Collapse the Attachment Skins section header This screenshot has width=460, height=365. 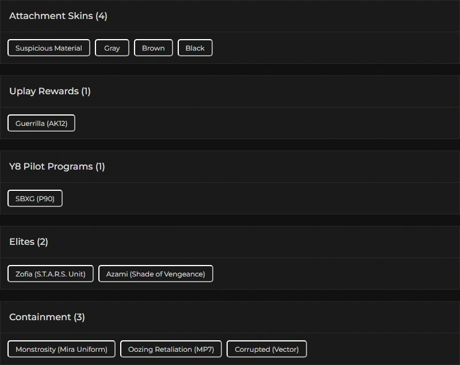point(51,16)
